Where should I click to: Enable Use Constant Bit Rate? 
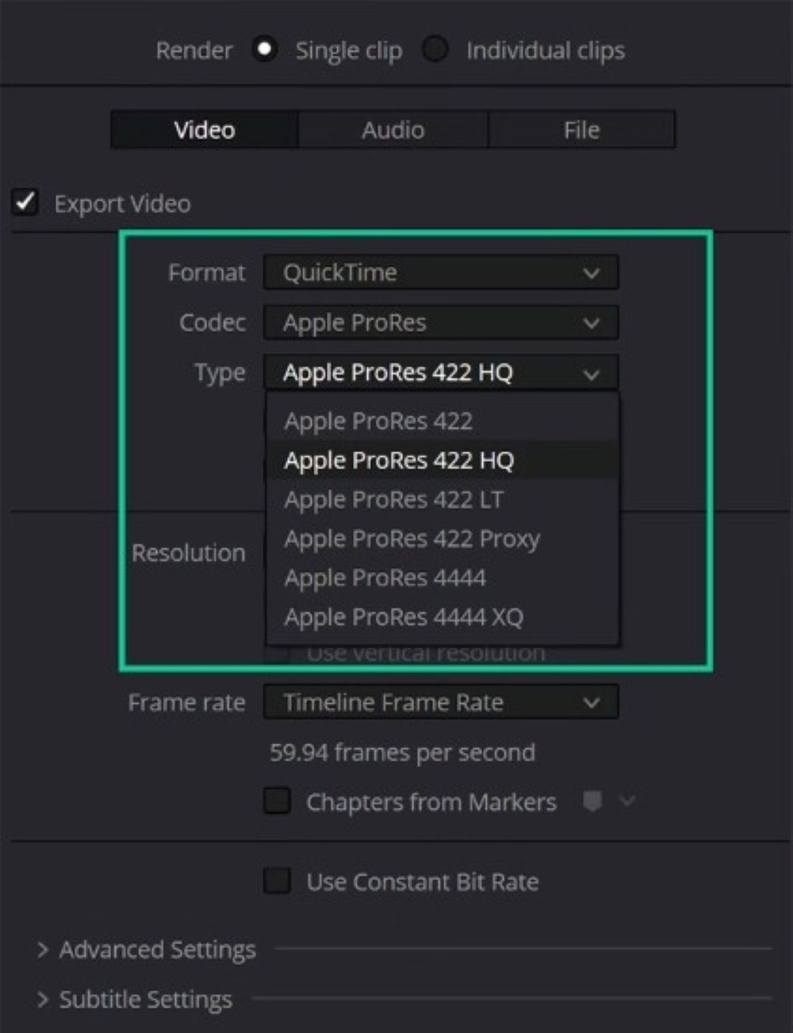[276, 881]
